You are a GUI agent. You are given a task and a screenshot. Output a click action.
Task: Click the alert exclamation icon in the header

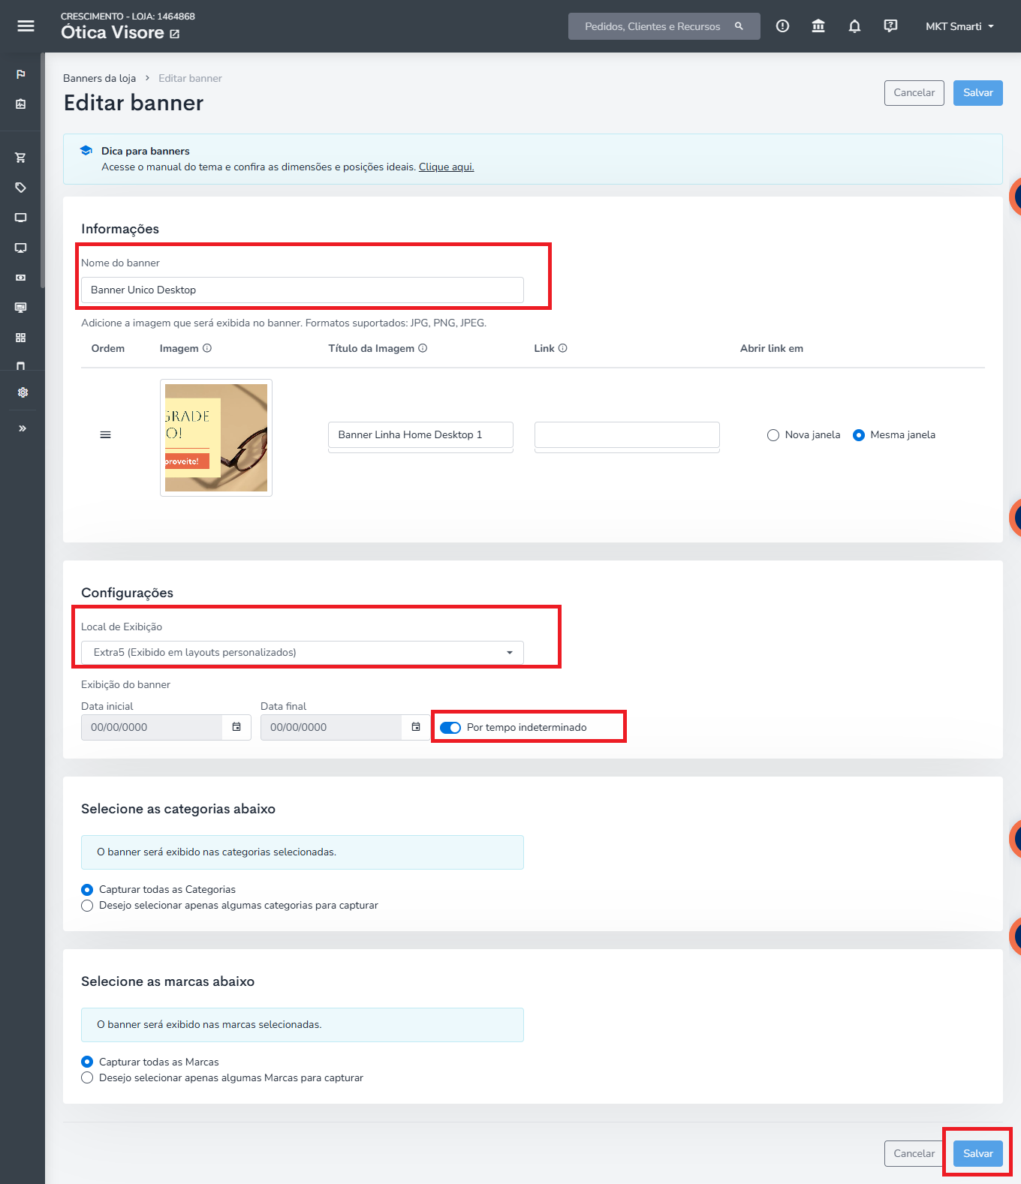tap(782, 26)
